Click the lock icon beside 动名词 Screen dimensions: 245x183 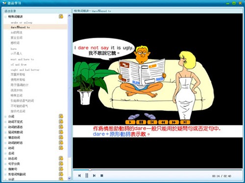pyautogui.click(x=61, y=158)
